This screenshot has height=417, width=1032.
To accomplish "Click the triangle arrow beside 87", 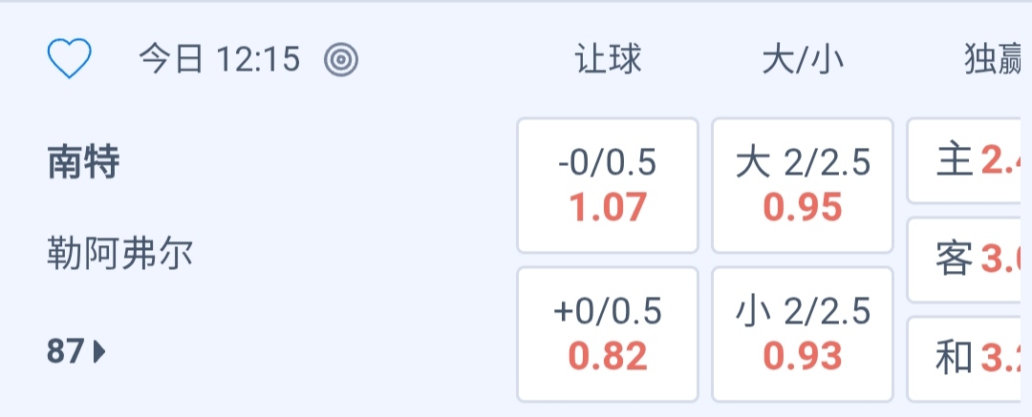I will pyautogui.click(x=99, y=352).
